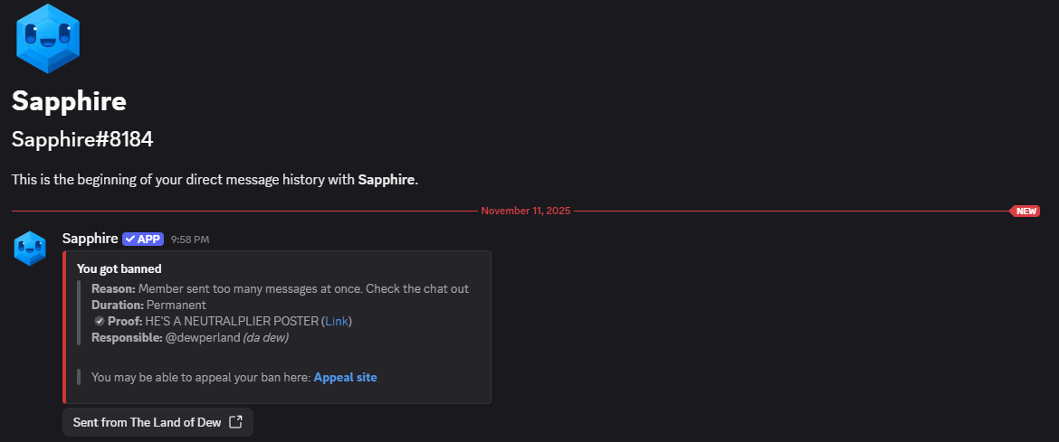Click the checkmark icon beside Proof
The width and height of the screenshot is (1059, 442).
click(99, 321)
